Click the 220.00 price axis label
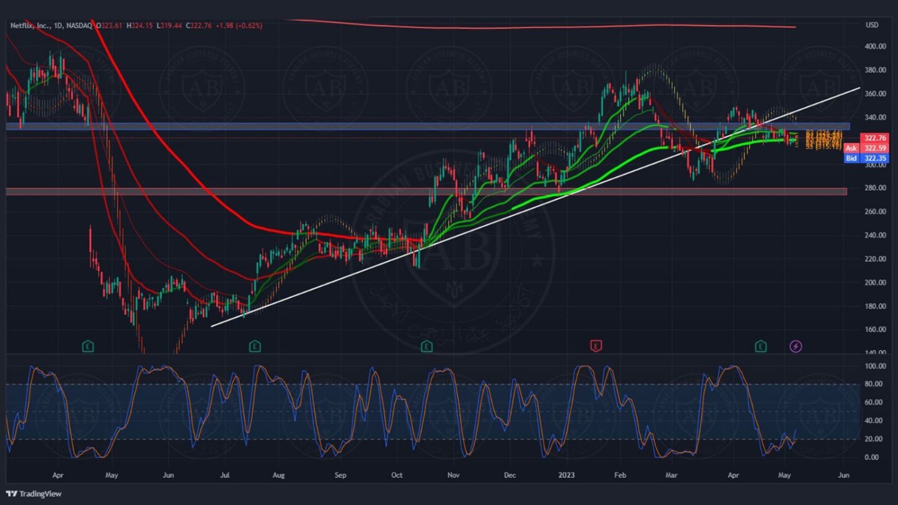Viewport: 898px width, 505px height. pyautogui.click(x=875, y=259)
